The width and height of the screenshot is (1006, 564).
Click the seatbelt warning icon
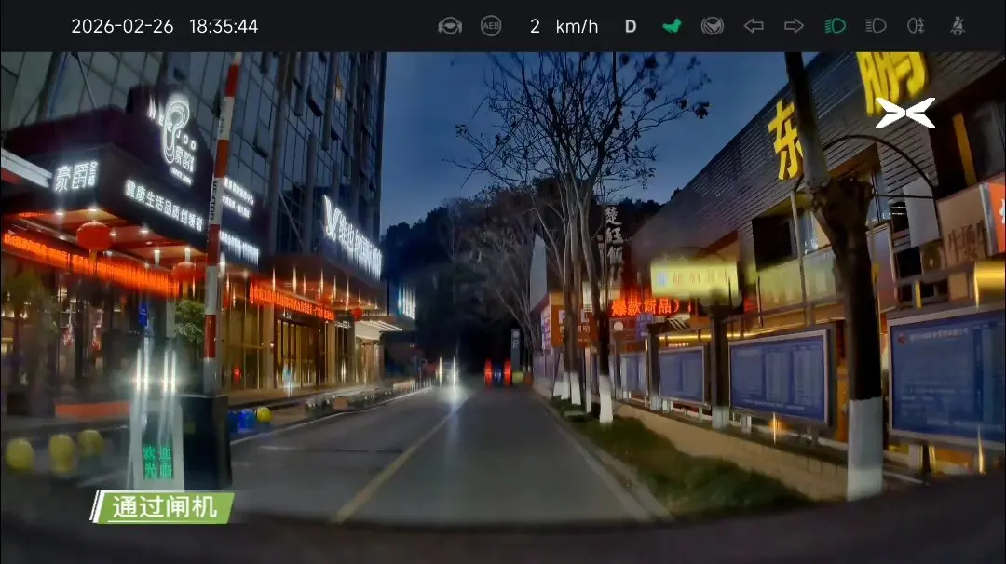coord(958,26)
